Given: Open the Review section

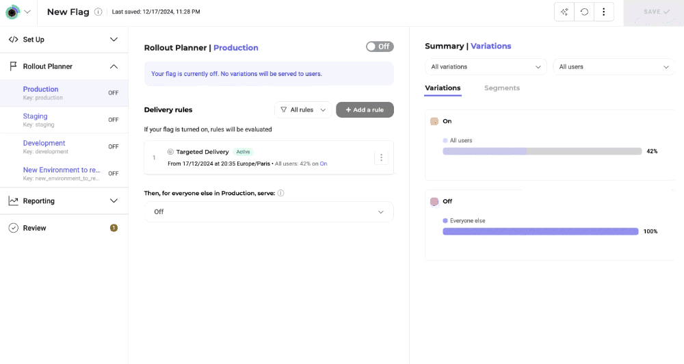Looking at the screenshot, I should pos(64,228).
